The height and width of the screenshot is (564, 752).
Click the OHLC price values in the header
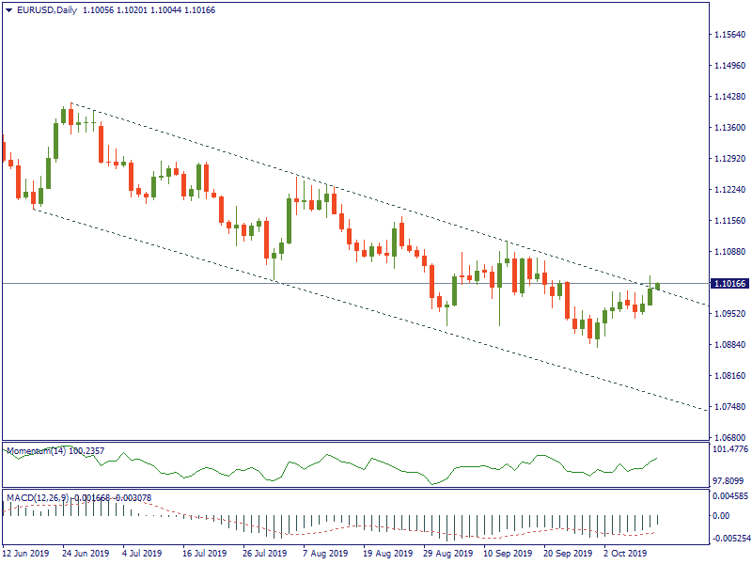(x=149, y=10)
